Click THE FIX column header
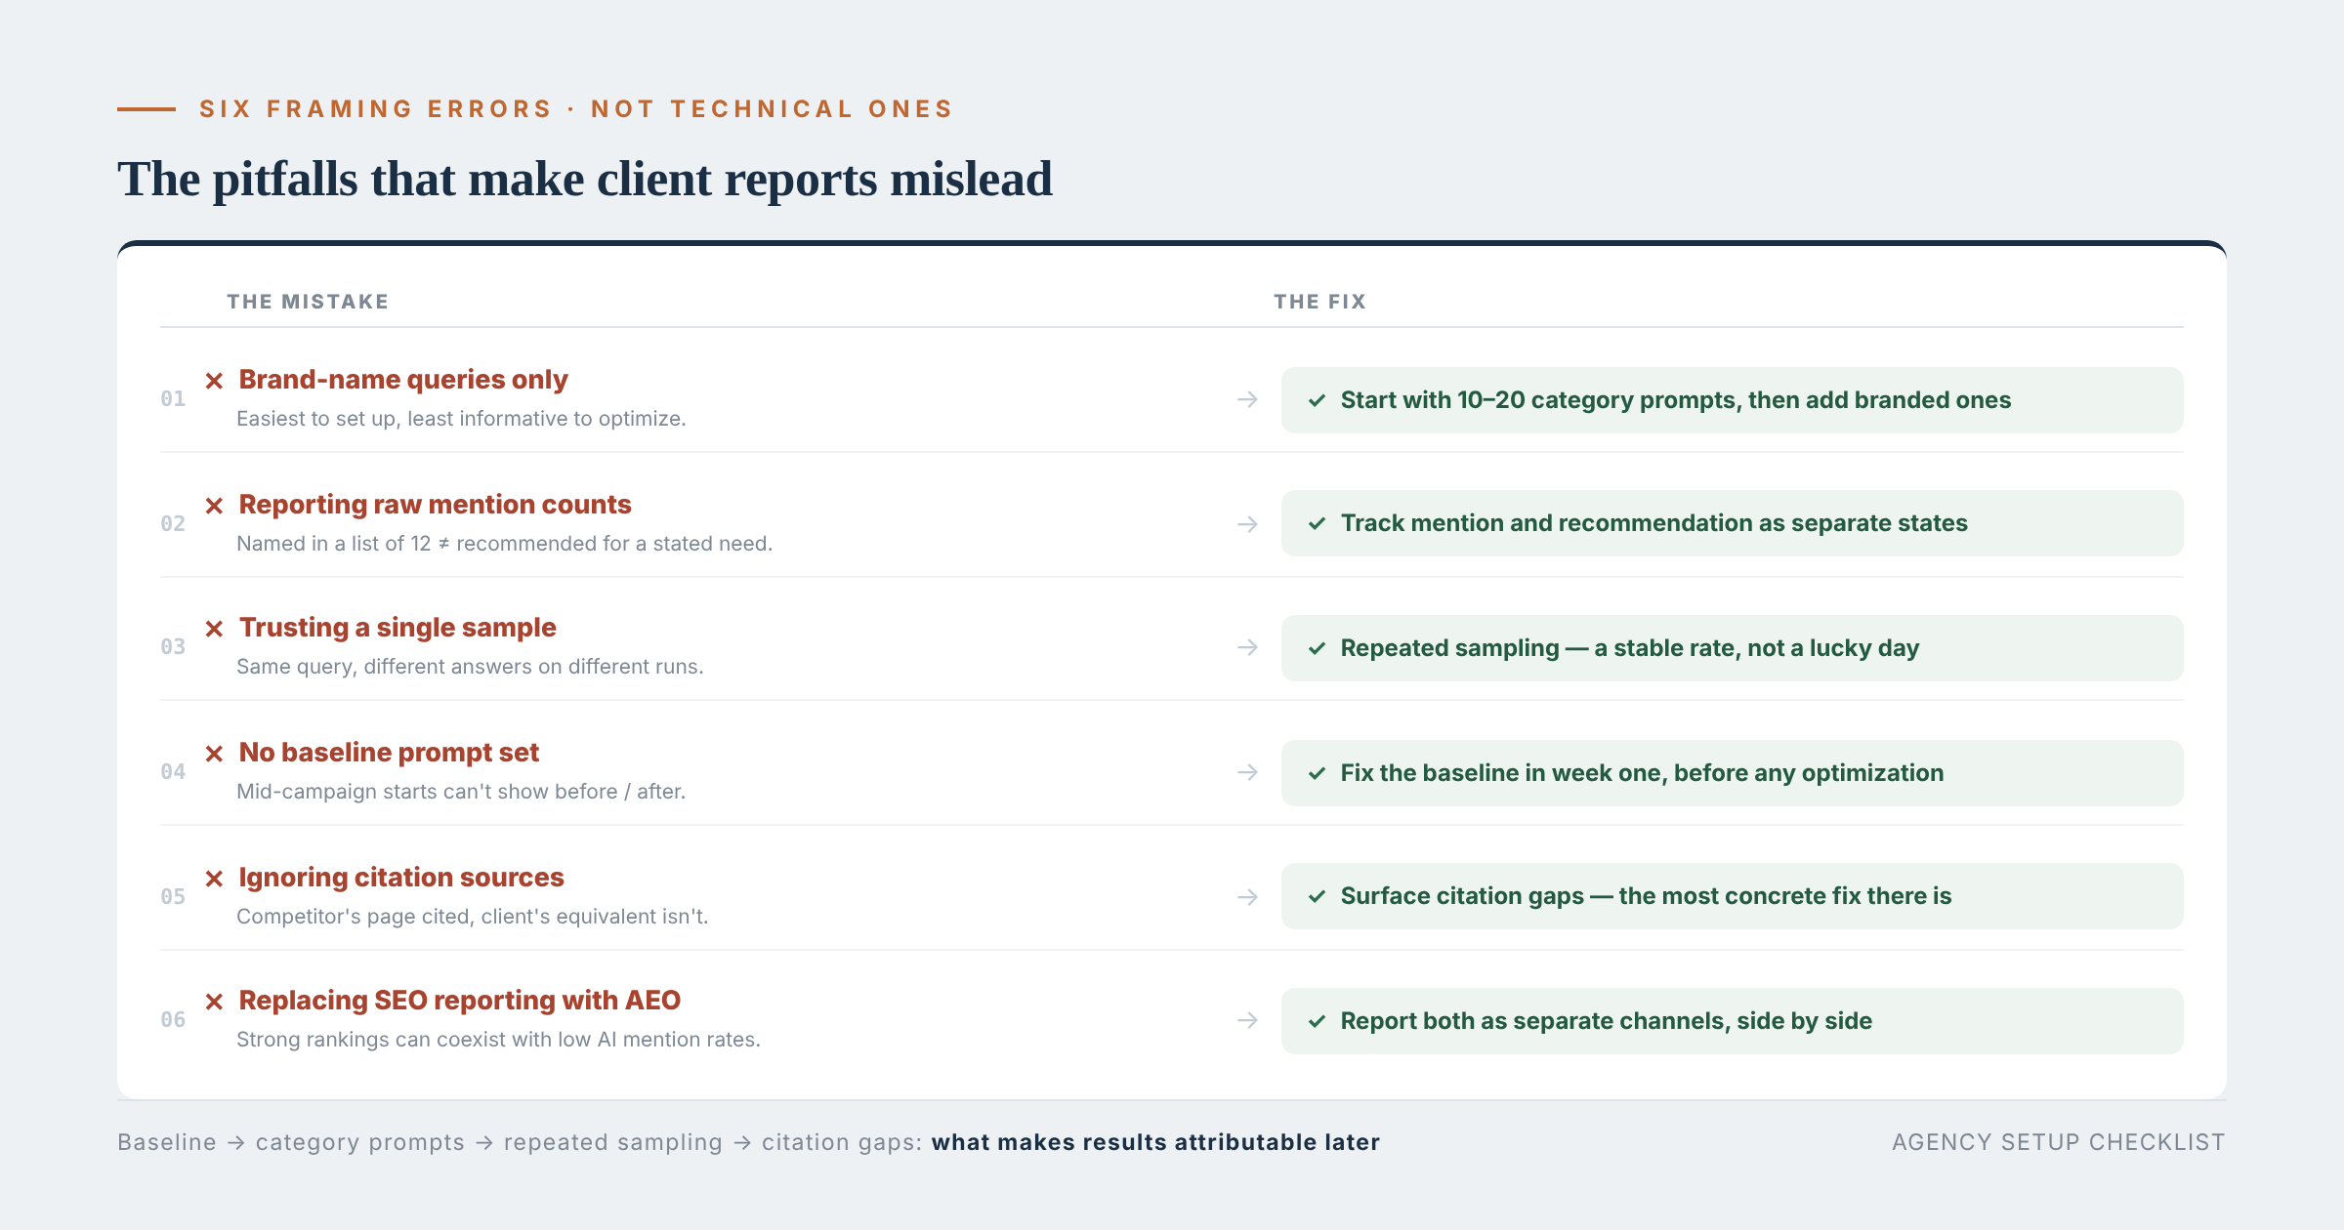2344x1230 pixels. point(1319,302)
